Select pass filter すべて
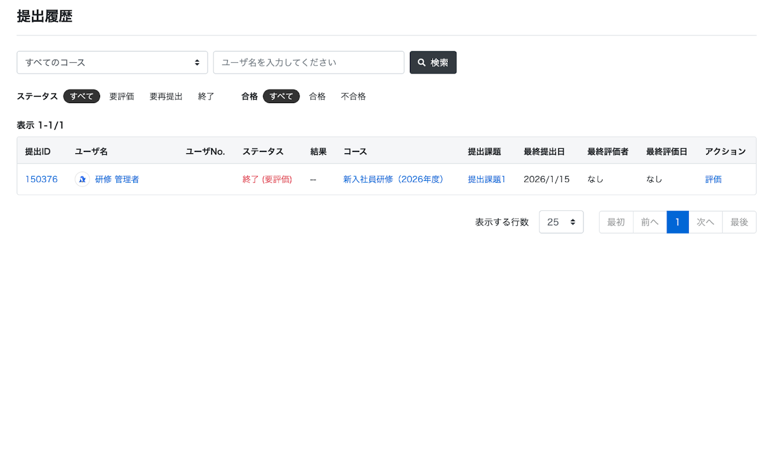The width and height of the screenshot is (777, 463). point(281,96)
